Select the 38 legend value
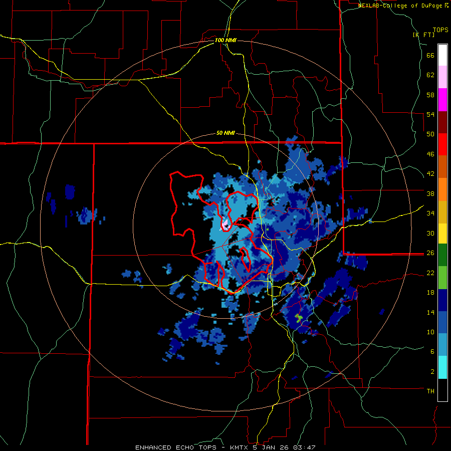Viewport: 451px width, 451px height. (430, 193)
